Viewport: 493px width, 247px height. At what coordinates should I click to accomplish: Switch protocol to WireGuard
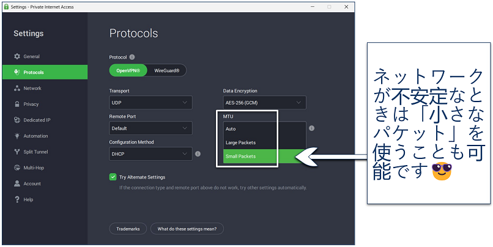(x=166, y=70)
